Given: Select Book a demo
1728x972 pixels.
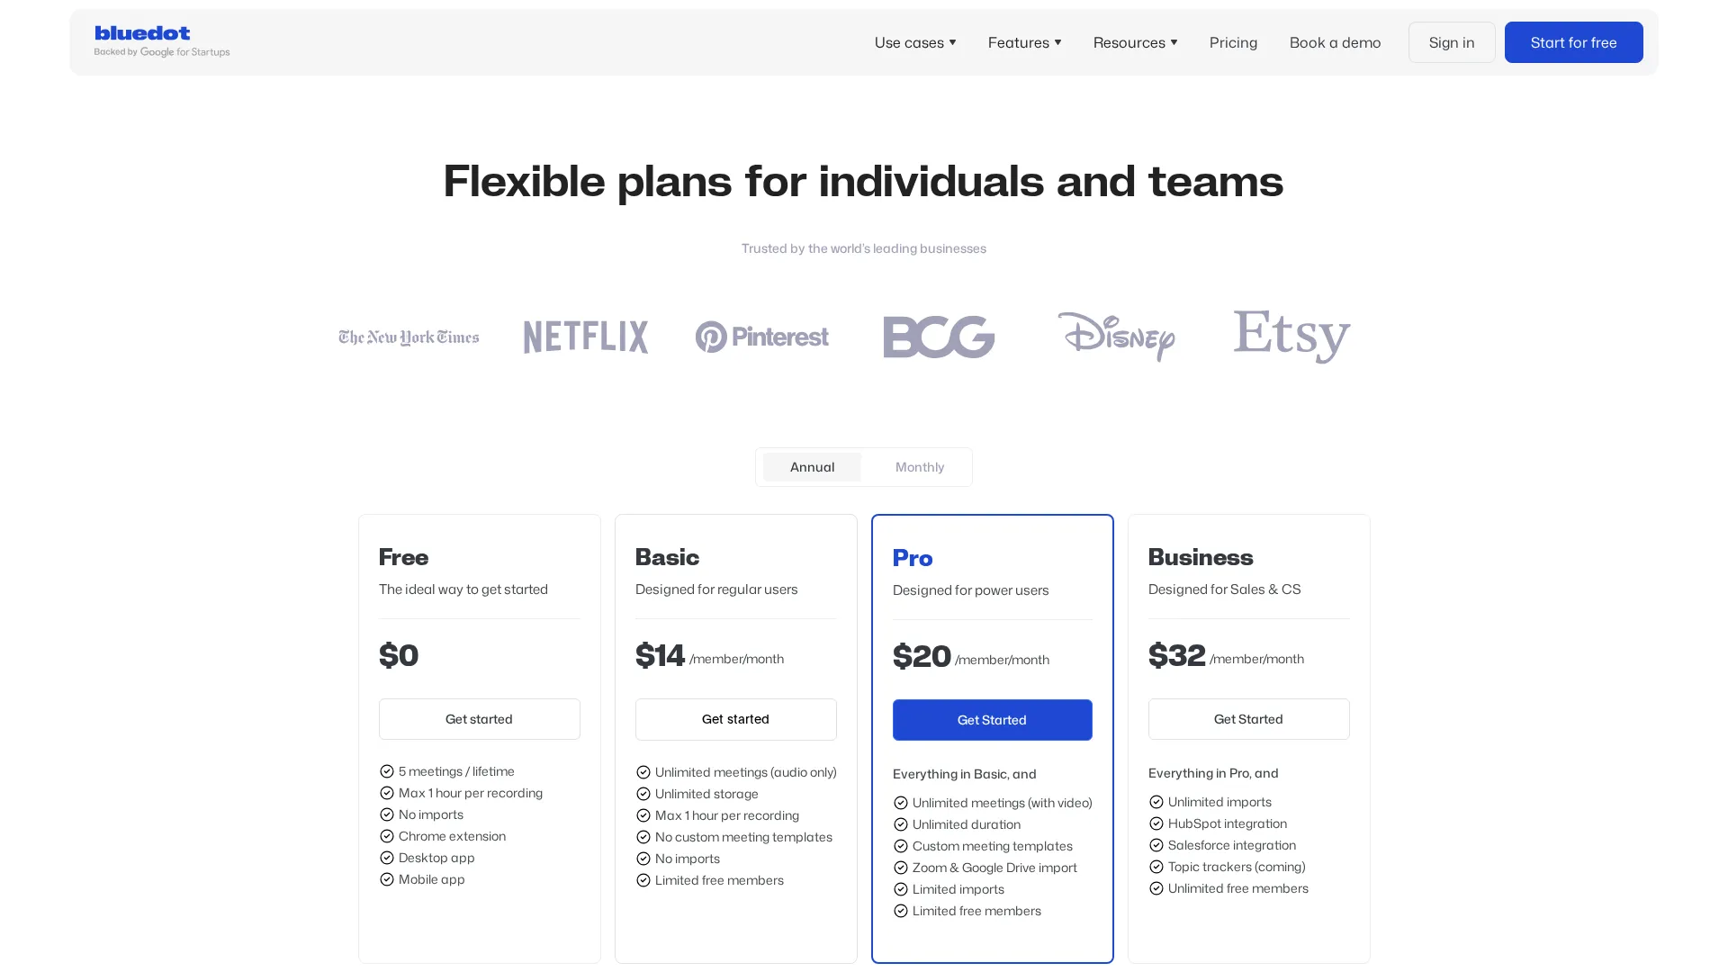Looking at the screenshot, I should pos(1335,42).
